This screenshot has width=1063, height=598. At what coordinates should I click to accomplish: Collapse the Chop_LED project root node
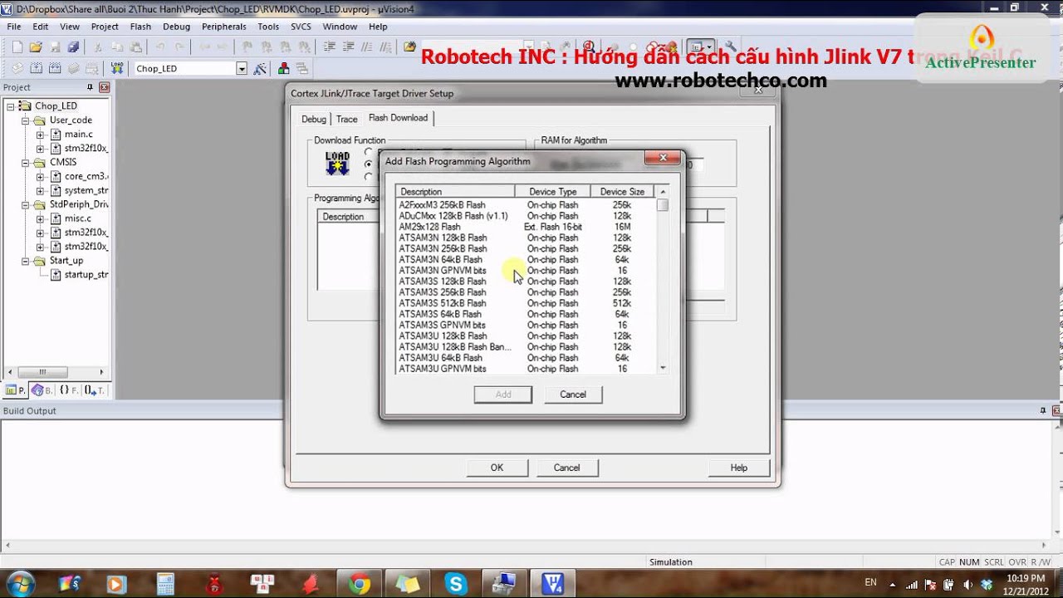click(x=11, y=106)
